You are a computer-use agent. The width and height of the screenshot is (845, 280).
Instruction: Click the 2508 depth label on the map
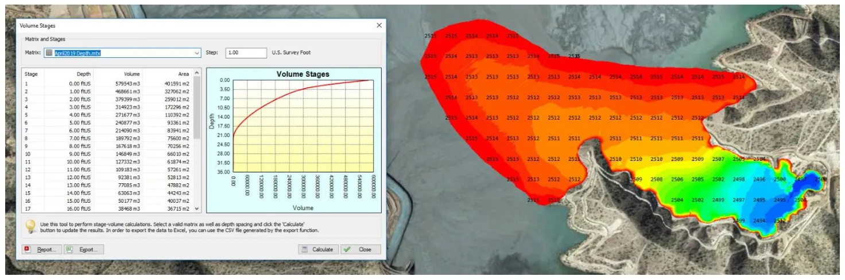(656, 180)
